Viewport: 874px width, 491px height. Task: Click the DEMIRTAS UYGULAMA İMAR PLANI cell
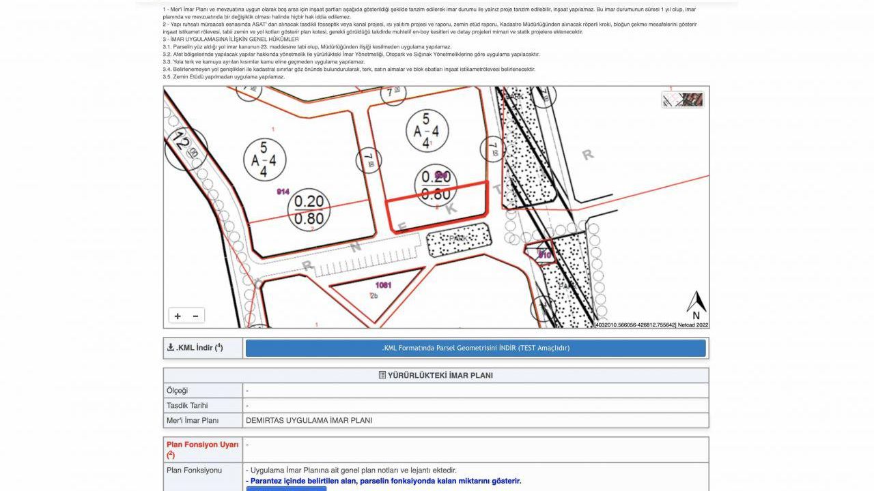pos(309,420)
